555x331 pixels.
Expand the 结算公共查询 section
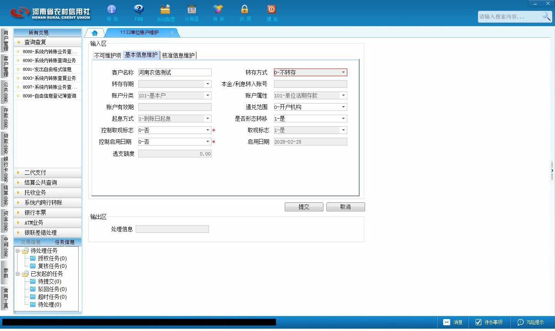[48, 182]
